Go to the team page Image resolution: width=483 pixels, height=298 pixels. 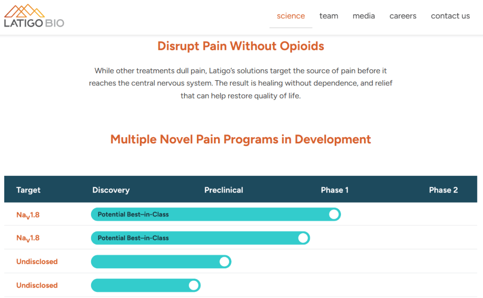(329, 16)
